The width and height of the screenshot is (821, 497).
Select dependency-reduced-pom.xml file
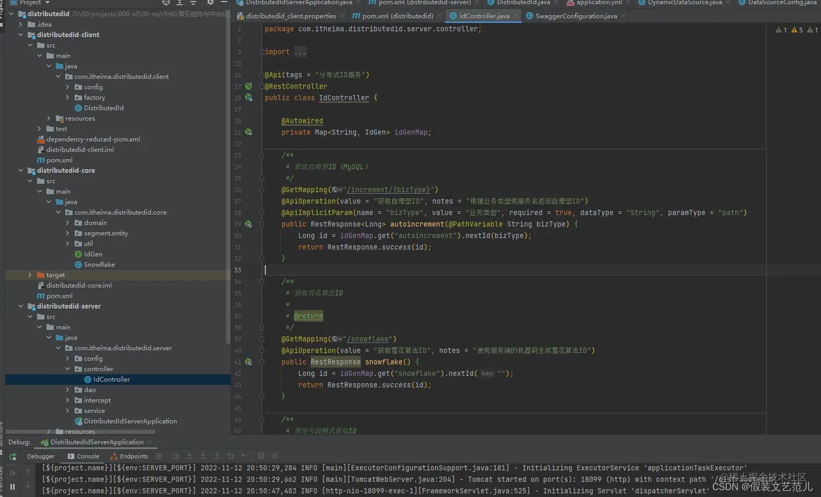tap(88, 139)
